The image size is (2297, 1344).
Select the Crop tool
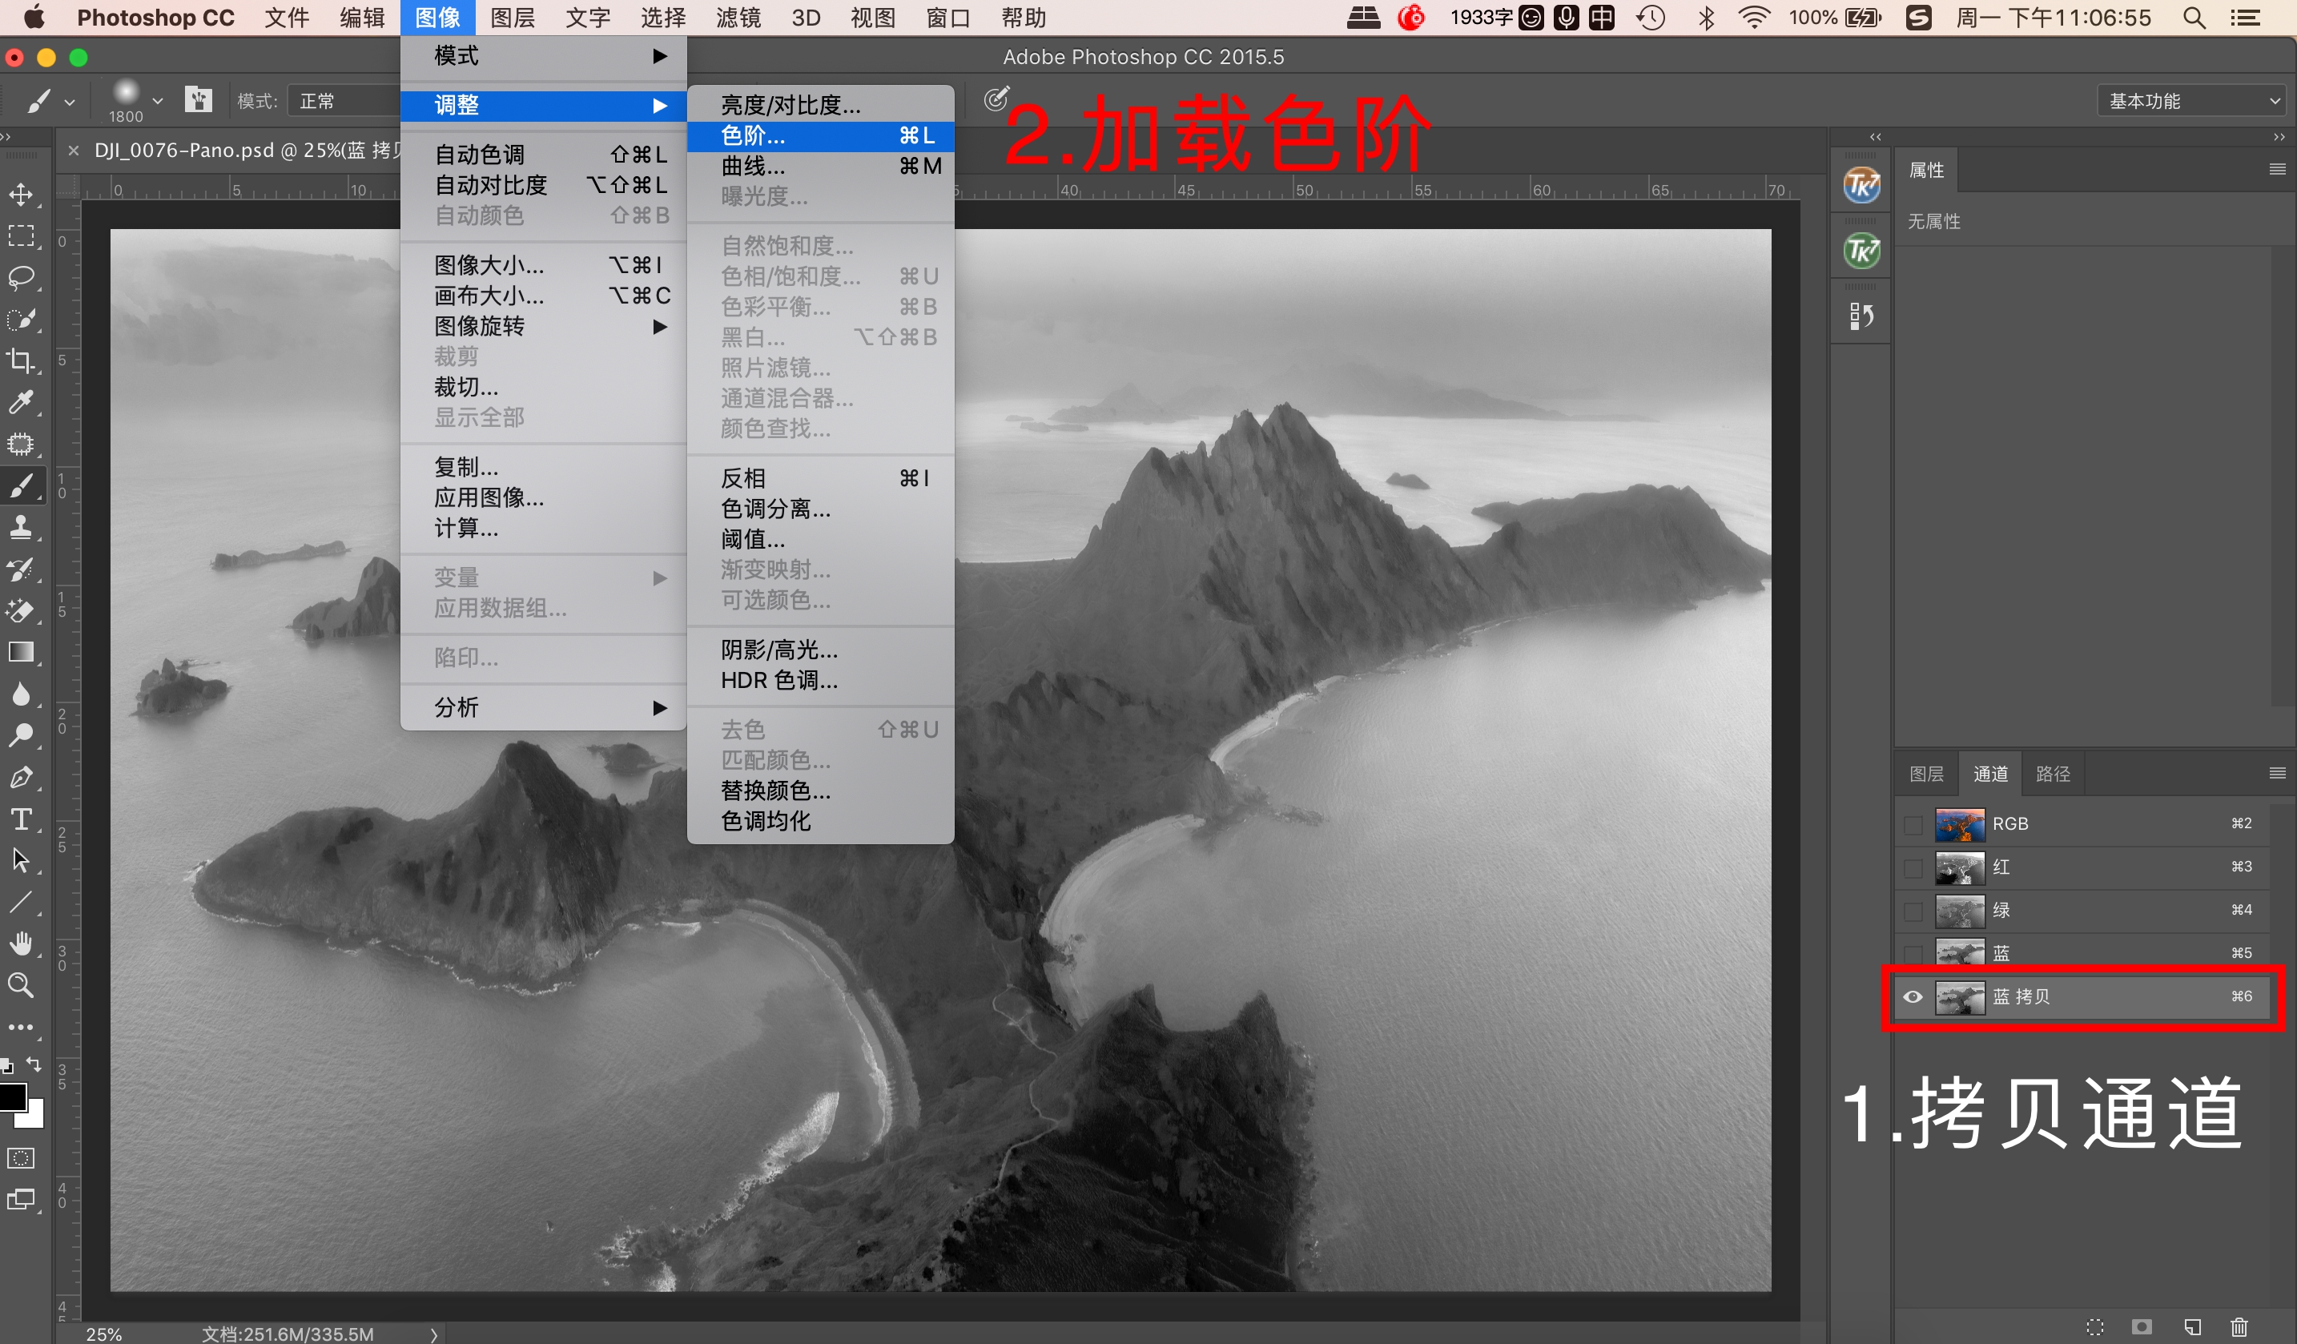[x=21, y=360]
